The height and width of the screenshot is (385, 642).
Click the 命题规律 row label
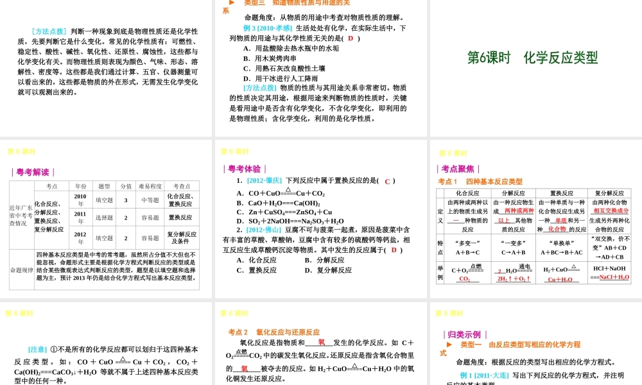pos(22,270)
